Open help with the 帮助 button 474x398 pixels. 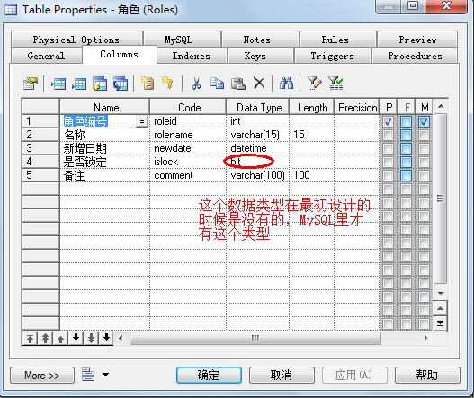(x=427, y=376)
